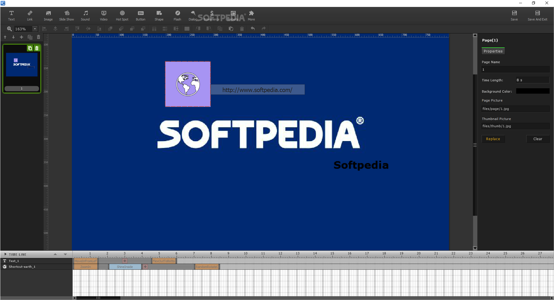Insert a Video element
Screen dimensions: 554x300
tap(104, 16)
